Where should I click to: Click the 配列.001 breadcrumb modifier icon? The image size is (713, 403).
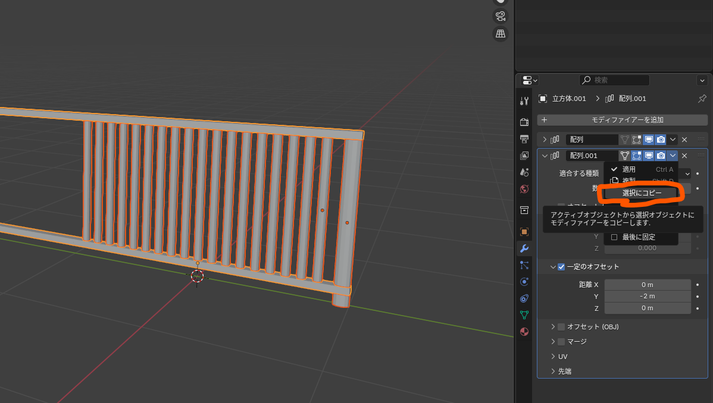[x=609, y=99]
